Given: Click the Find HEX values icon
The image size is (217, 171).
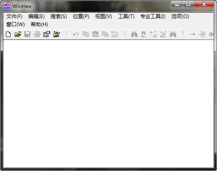Looking at the screenshot, I should coord(144,35).
